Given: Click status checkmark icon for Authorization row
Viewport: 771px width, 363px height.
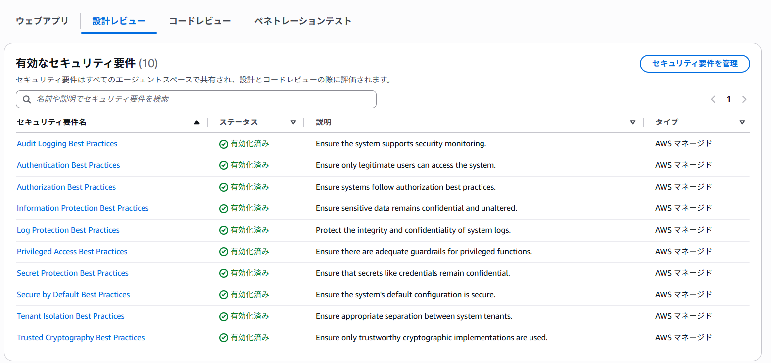Looking at the screenshot, I should (224, 187).
